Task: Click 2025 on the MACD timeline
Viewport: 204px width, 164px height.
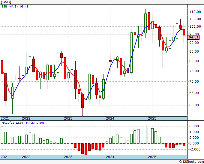Action: (152, 157)
